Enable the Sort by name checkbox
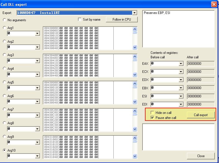The width and height of the screenshot is (219, 163). 80,20
